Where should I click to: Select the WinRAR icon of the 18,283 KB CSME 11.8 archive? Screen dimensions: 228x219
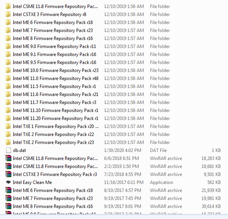[8, 158]
